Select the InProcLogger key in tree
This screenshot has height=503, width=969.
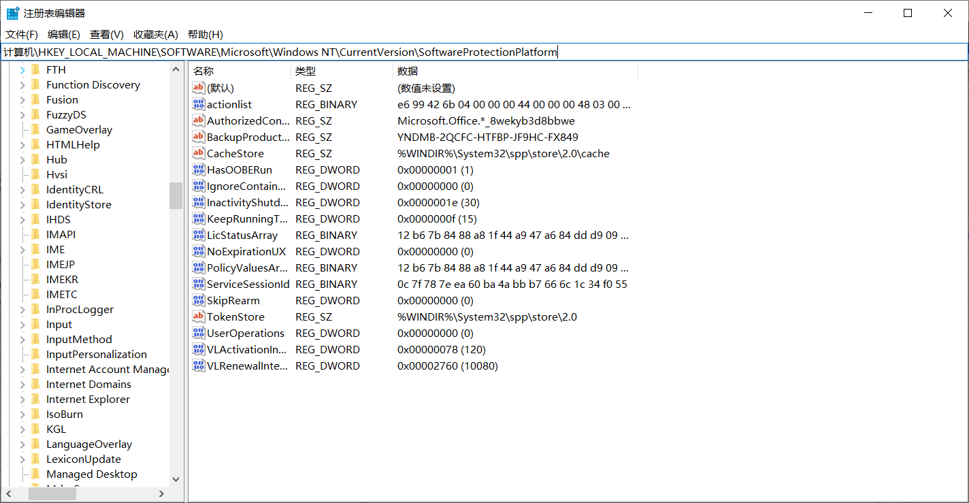(80, 309)
